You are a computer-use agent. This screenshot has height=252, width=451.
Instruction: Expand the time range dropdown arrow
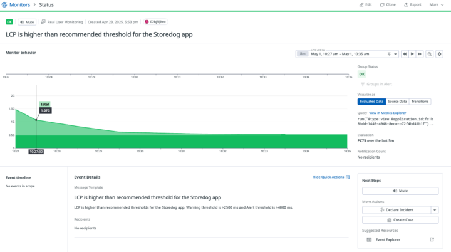coord(395,54)
